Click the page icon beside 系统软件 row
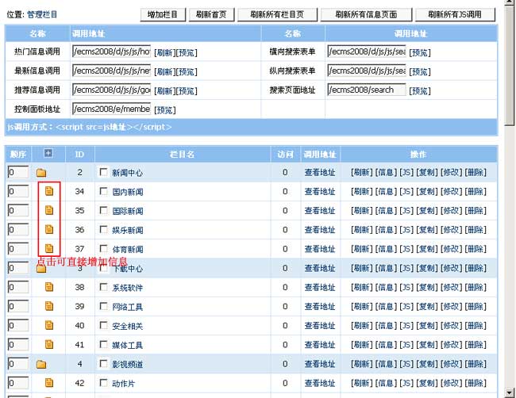This screenshot has height=398, width=516. pyautogui.click(x=49, y=287)
